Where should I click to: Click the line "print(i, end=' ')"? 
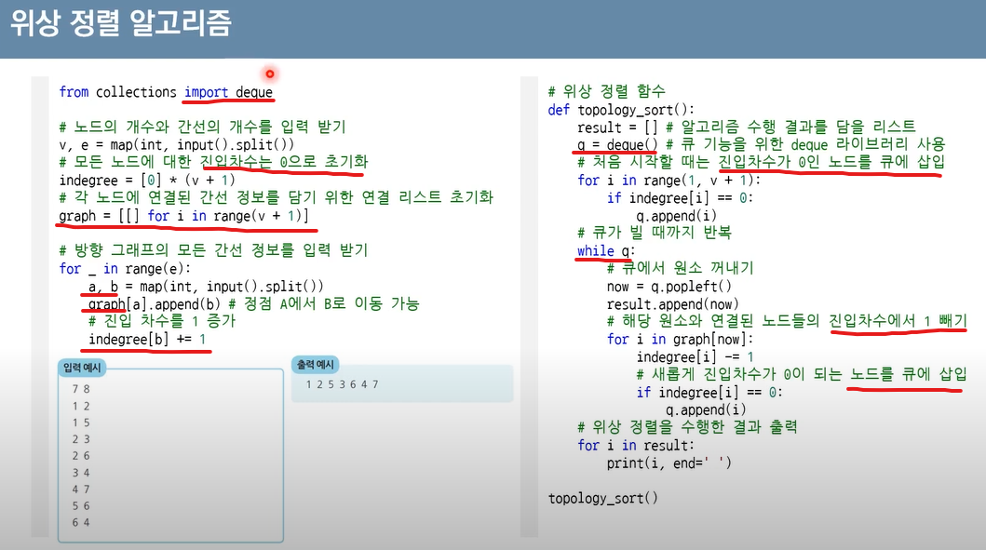pos(669,463)
